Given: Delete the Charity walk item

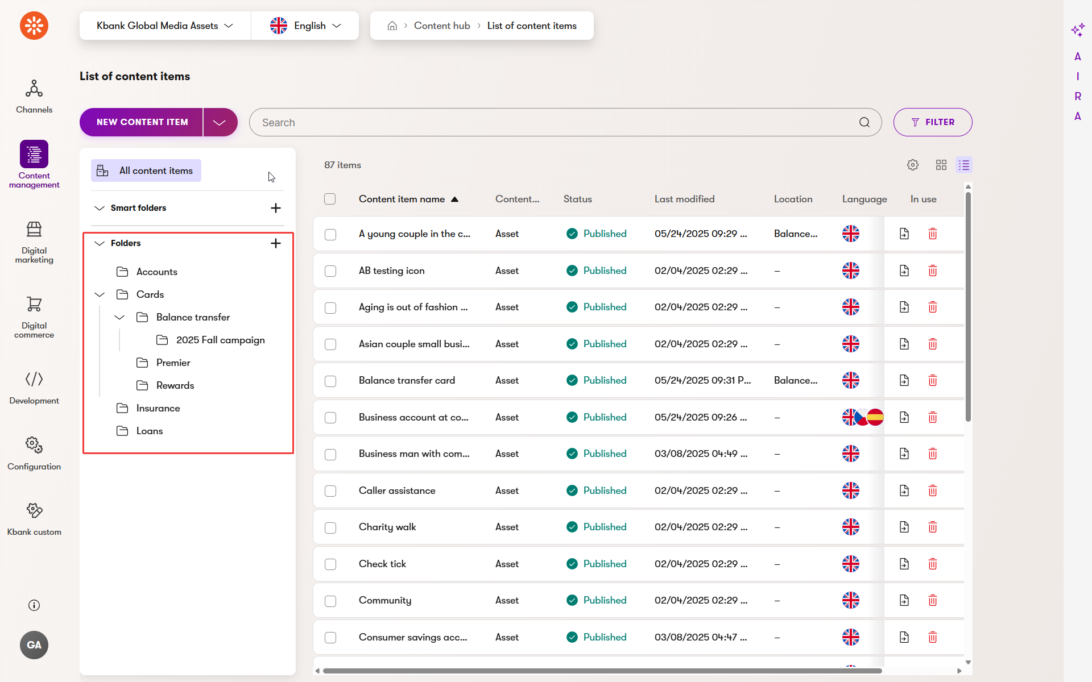Looking at the screenshot, I should (933, 527).
